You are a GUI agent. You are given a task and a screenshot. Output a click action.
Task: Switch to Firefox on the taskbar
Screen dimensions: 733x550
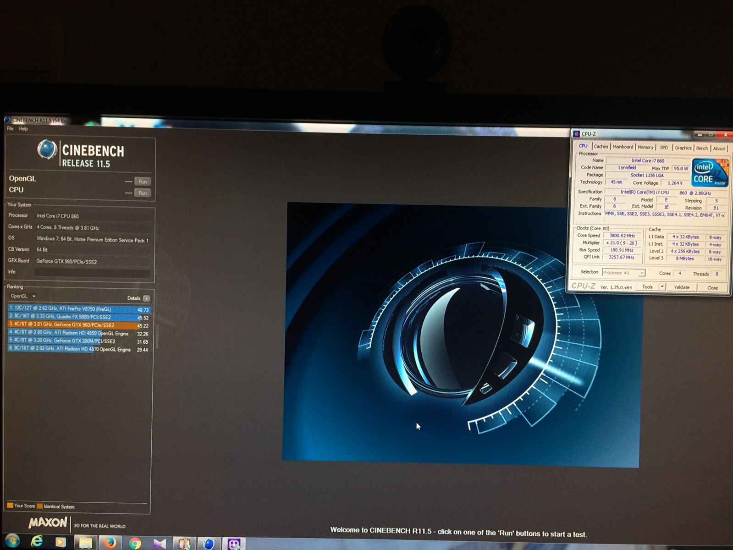[x=110, y=543]
